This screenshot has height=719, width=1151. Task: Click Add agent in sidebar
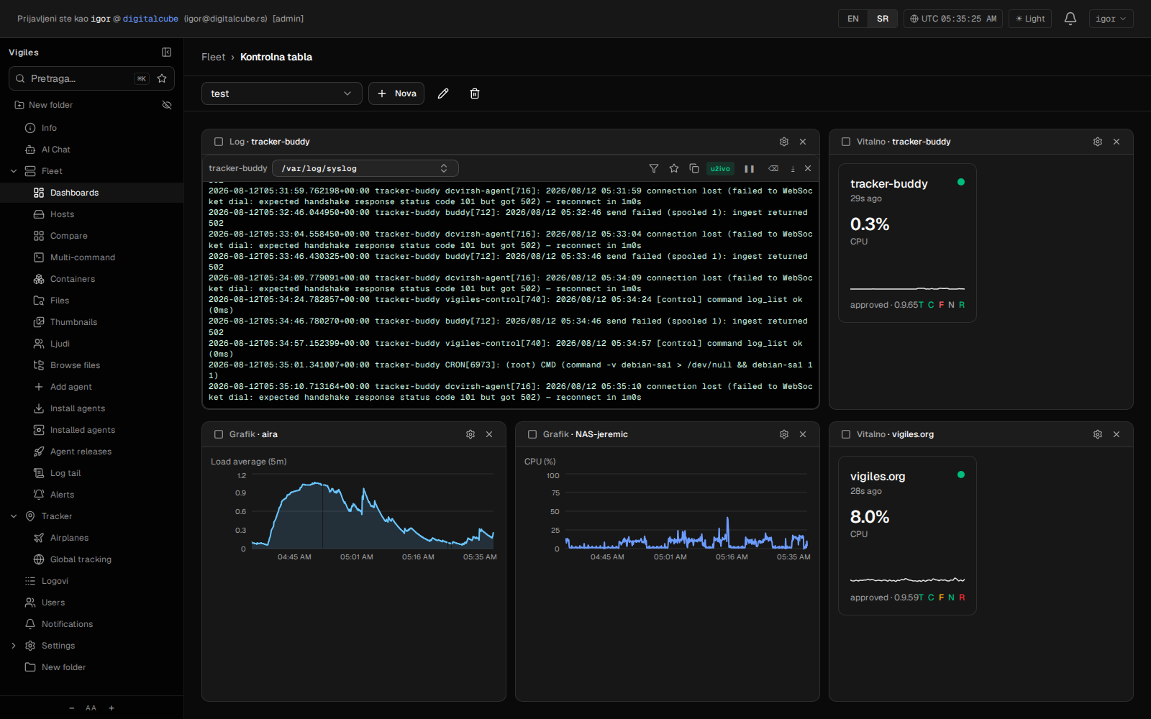pos(91,387)
